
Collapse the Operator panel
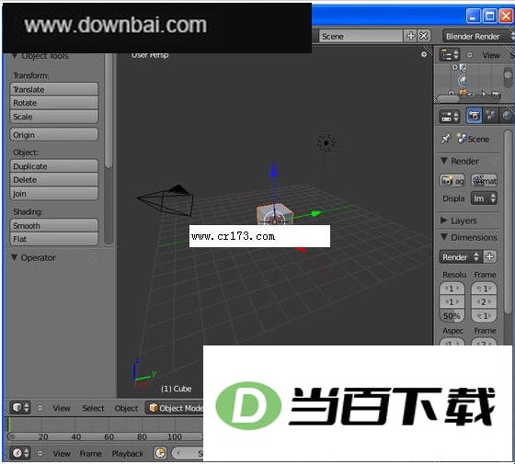coord(14,257)
